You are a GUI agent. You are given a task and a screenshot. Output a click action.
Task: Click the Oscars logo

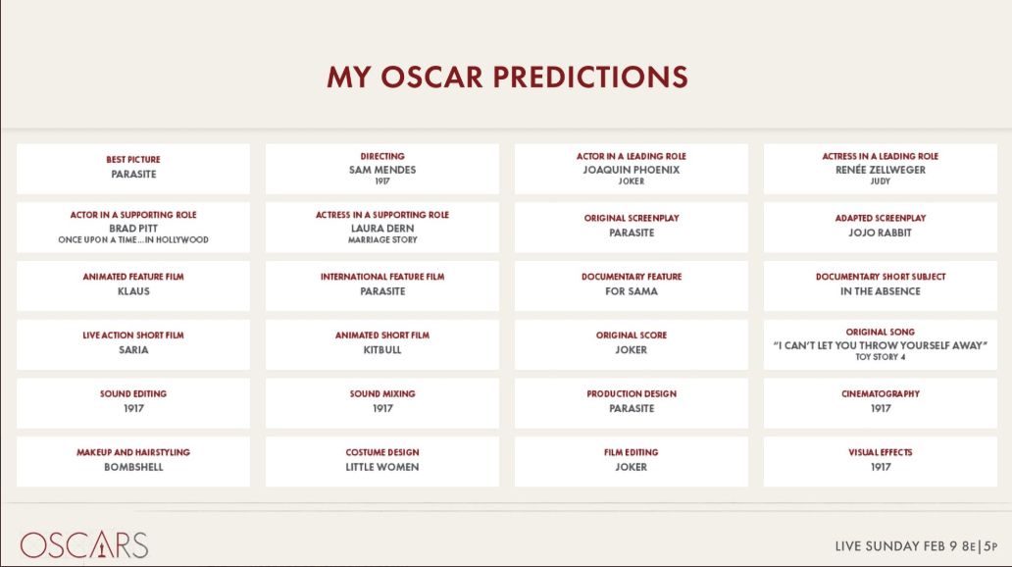tap(84, 544)
